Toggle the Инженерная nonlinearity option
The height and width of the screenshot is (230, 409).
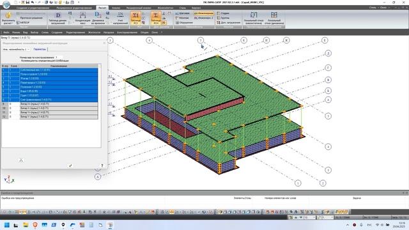tap(204, 13)
